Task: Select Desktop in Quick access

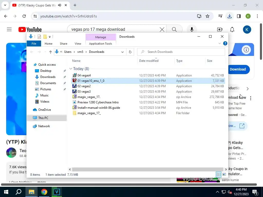Action: point(46,71)
